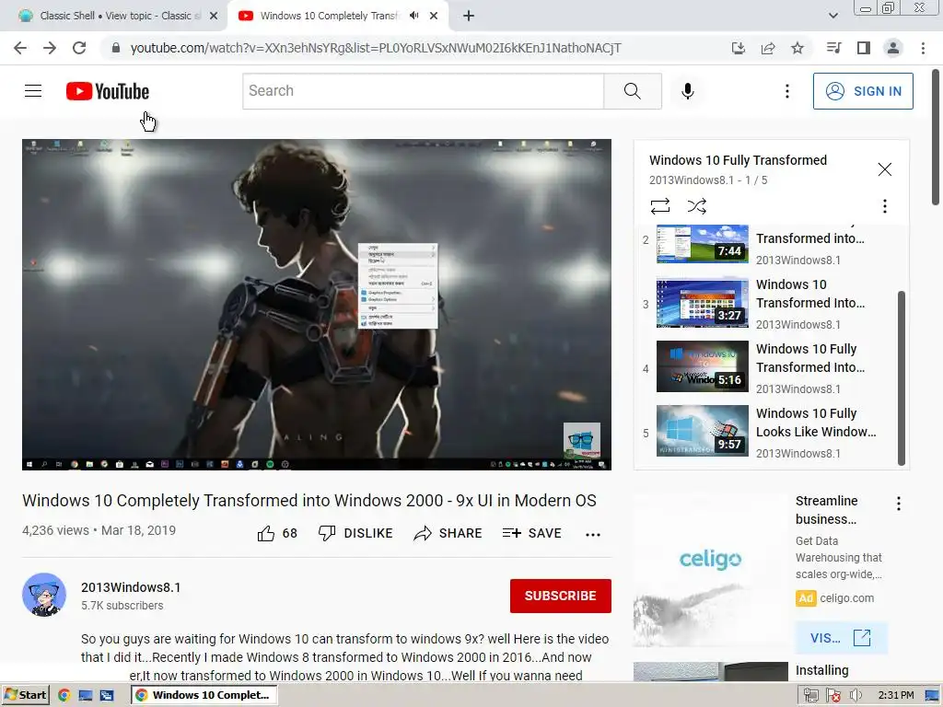Click the page vertical scrollbar

coord(936,137)
